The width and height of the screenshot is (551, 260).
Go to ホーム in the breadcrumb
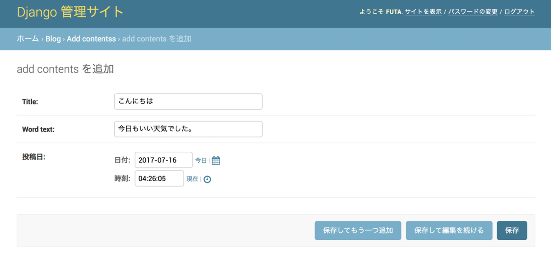coord(28,39)
